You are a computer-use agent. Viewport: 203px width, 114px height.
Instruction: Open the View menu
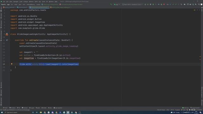(x=11, y=2)
